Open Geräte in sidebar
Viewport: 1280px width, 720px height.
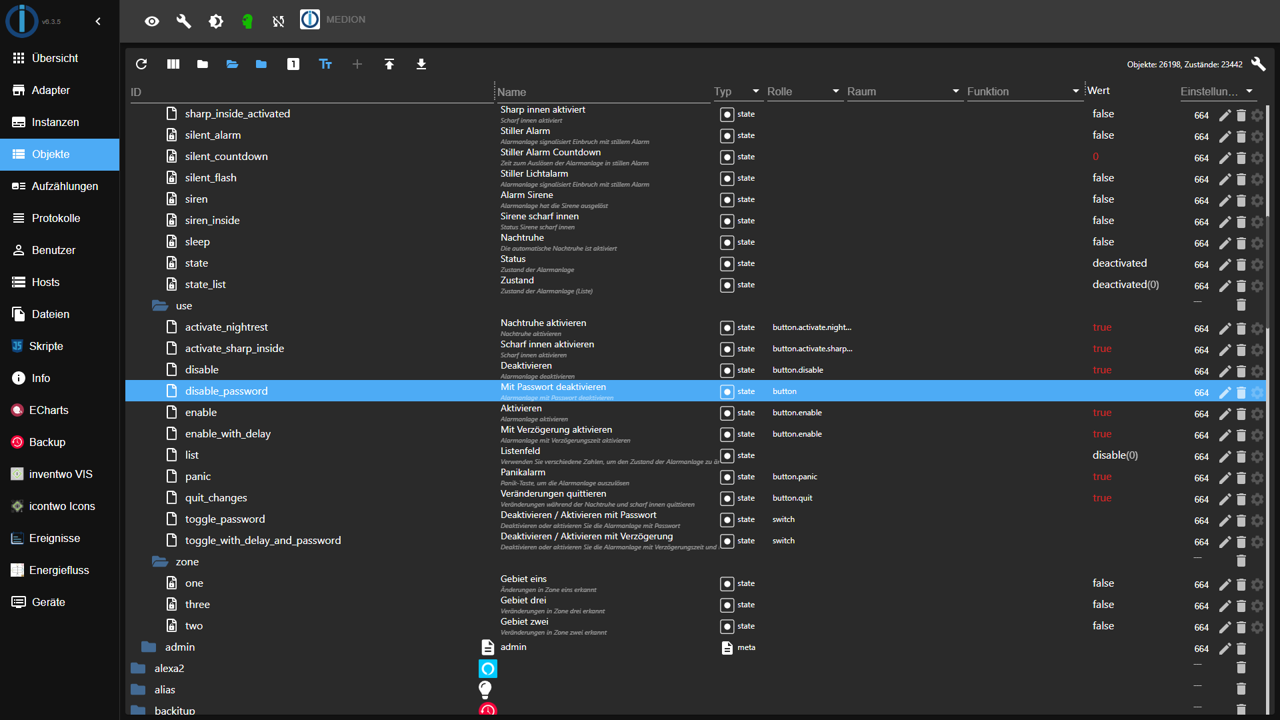click(60, 602)
